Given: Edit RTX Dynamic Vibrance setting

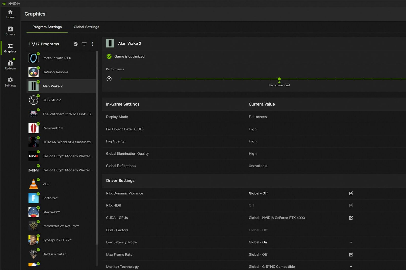Looking at the screenshot, I should [351, 193].
